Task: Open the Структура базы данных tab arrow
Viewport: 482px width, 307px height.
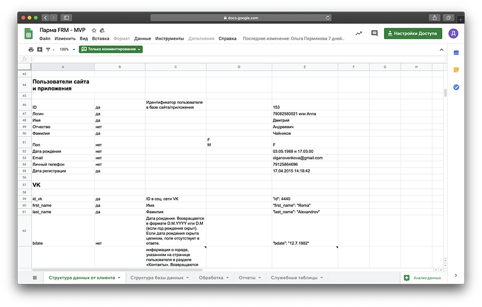Action: pyautogui.click(x=187, y=278)
